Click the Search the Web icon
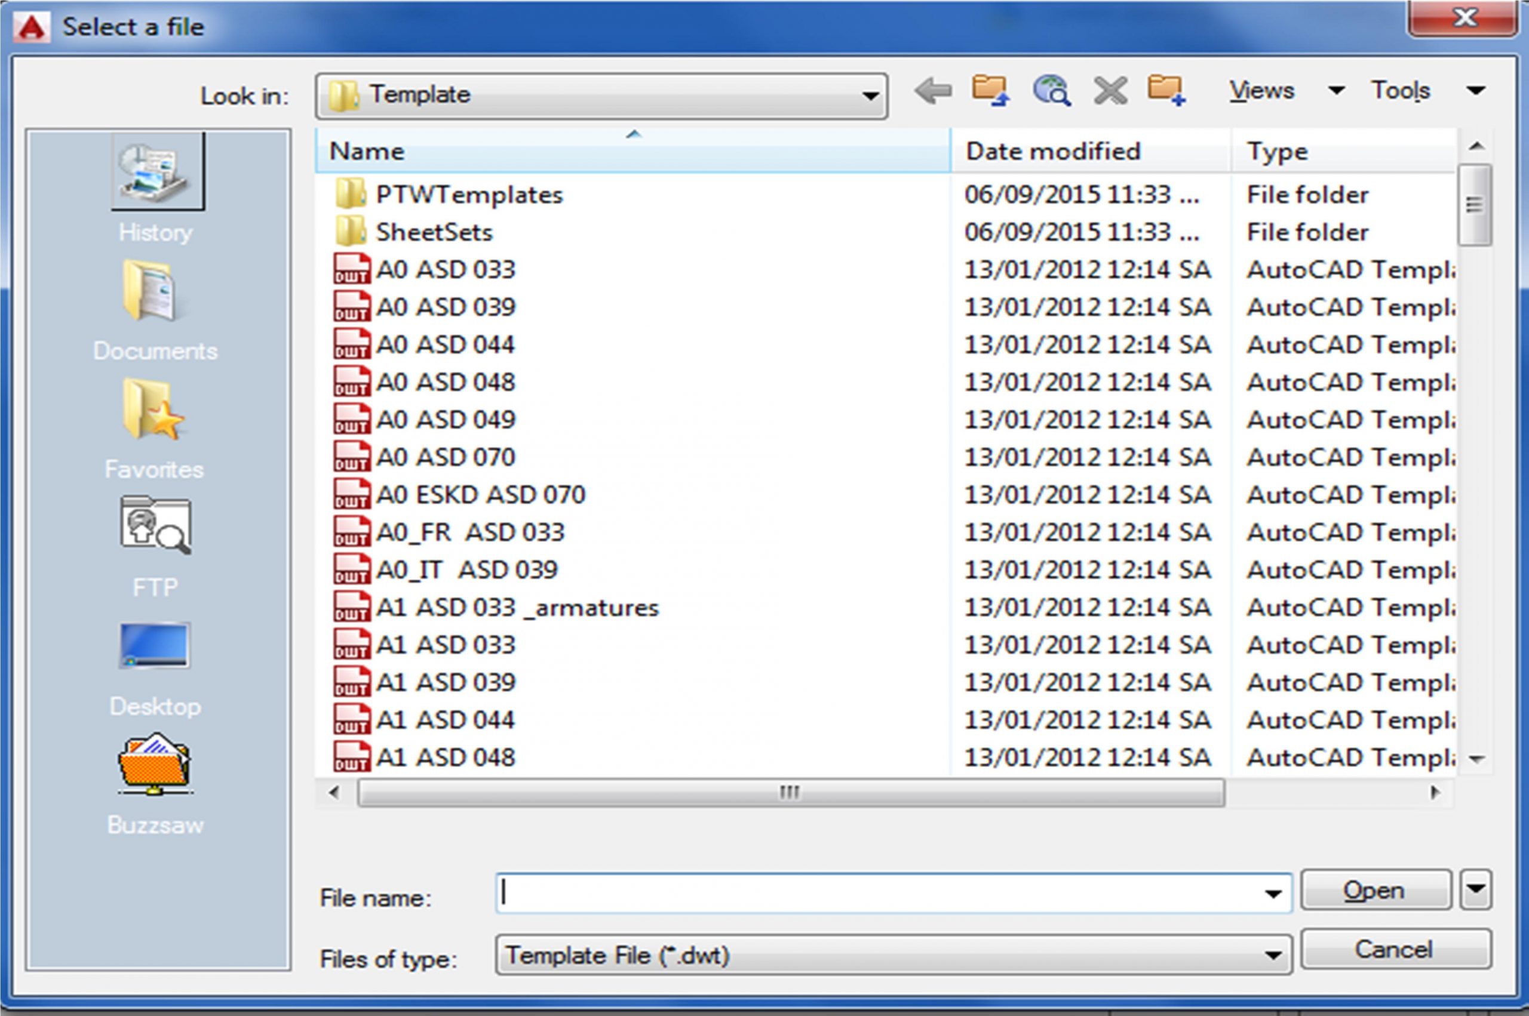Viewport: 1529px width, 1016px height. (x=1051, y=91)
